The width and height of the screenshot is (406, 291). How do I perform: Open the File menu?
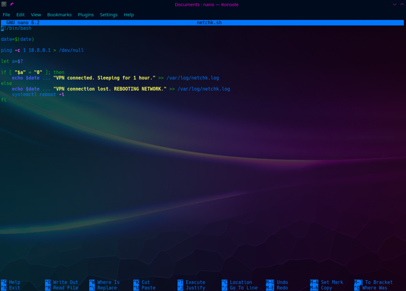coord(6,15)
